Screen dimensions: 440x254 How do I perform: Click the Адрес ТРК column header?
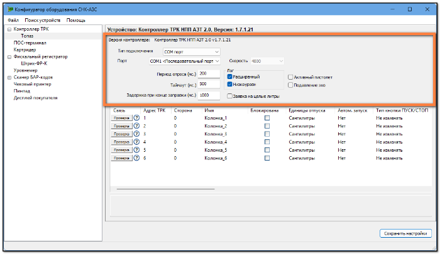pyautogui.click(x=155, y=110)
